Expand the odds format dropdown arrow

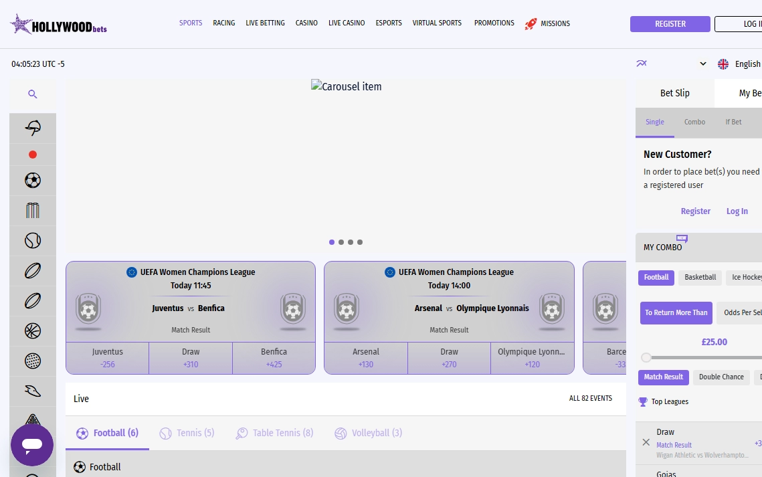click(x=702, y=64)
